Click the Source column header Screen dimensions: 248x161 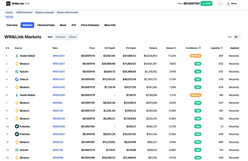click(x=18, y=48)
